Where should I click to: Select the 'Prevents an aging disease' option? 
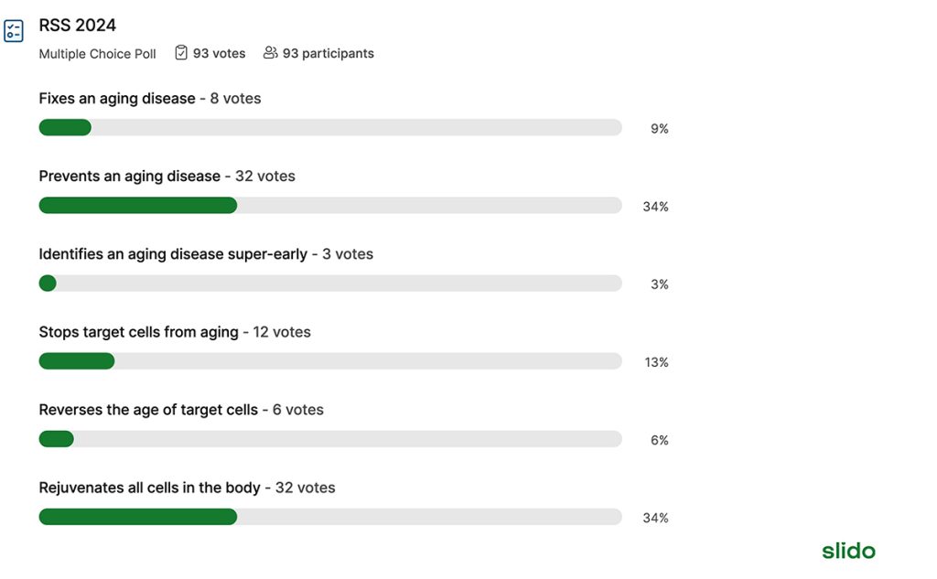click(129, 177)
